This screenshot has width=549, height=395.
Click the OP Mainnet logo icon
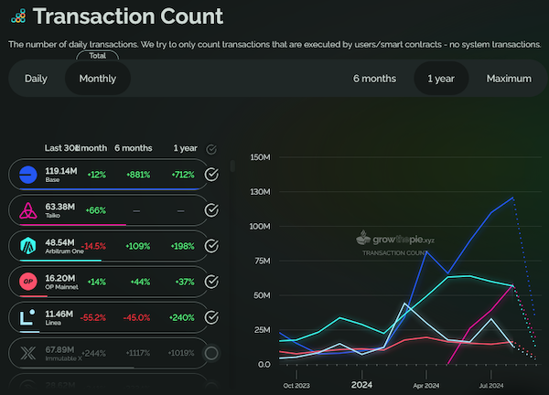(x=28, y=282)
